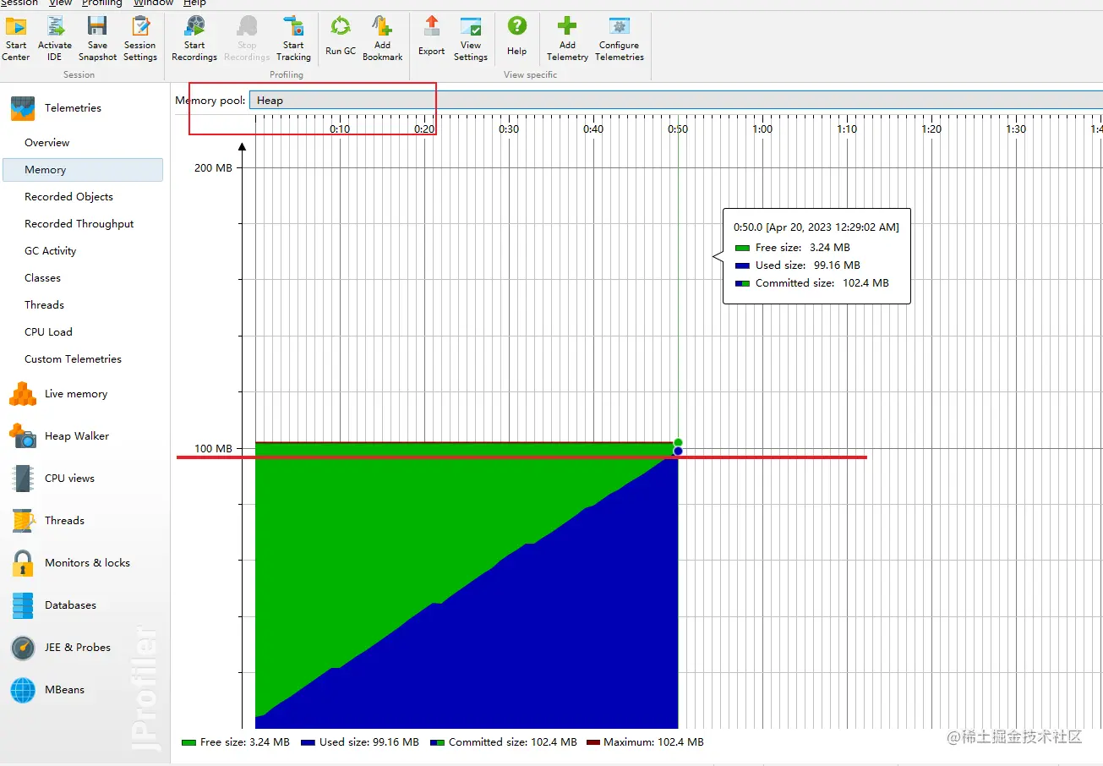The height and width of the screenshot is (766, 1103).
Task: Select Custom Telemetries item
Action: click(x=73, y=359)
